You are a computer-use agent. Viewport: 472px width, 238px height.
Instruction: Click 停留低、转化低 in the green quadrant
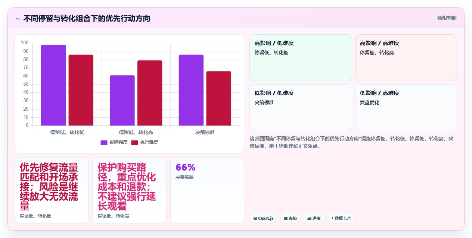pyautogui.click(x=271, y=53)
